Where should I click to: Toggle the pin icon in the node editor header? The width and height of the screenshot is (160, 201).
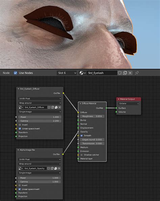[137, 73]
